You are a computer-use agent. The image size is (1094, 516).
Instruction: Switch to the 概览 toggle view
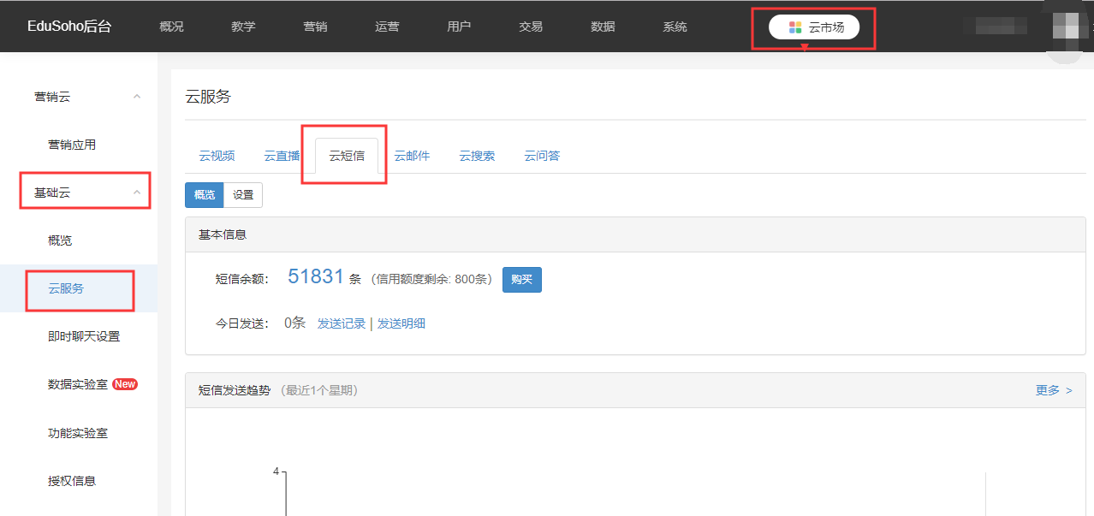(205, 195)
